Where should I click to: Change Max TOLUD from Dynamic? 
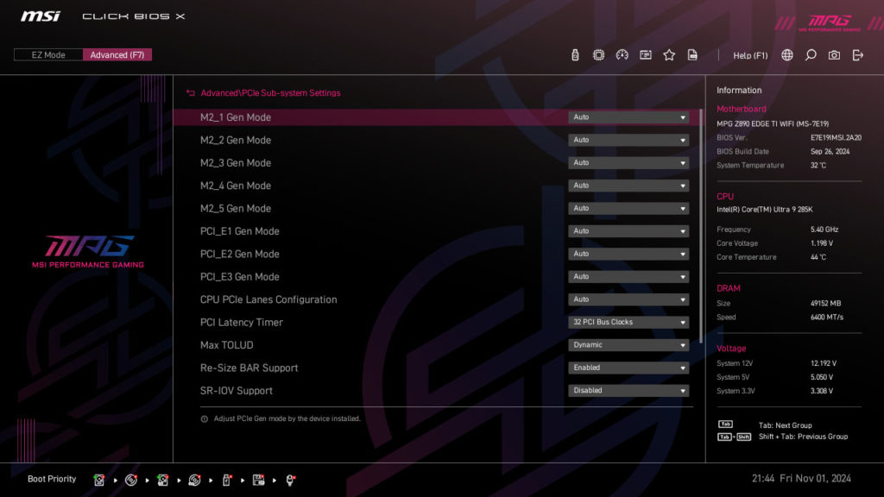click(x=628, y=344)
